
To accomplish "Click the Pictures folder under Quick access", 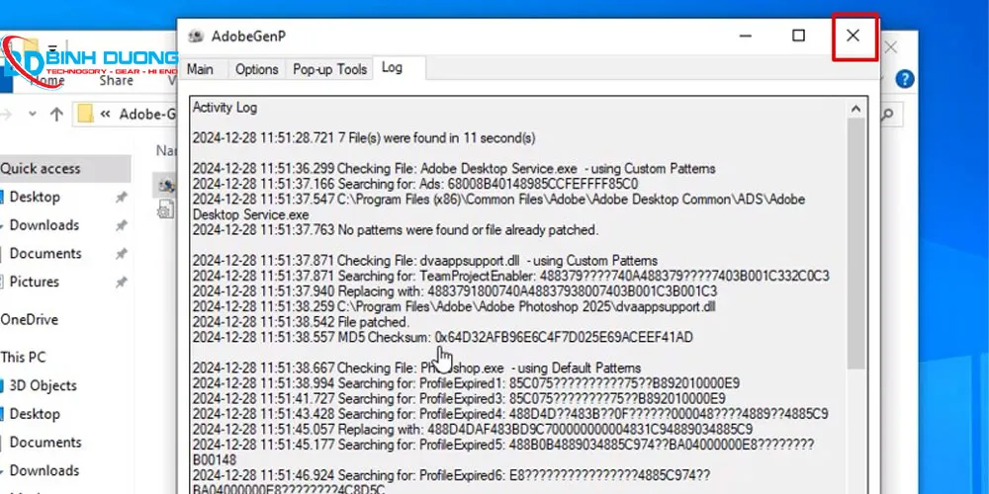I will pos(35,282).
